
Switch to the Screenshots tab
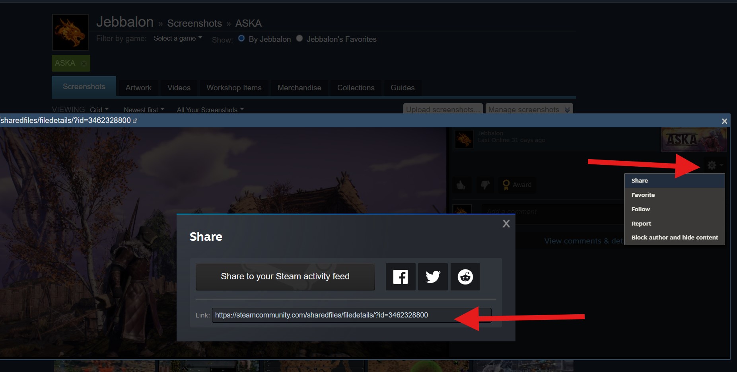[84, 86]
